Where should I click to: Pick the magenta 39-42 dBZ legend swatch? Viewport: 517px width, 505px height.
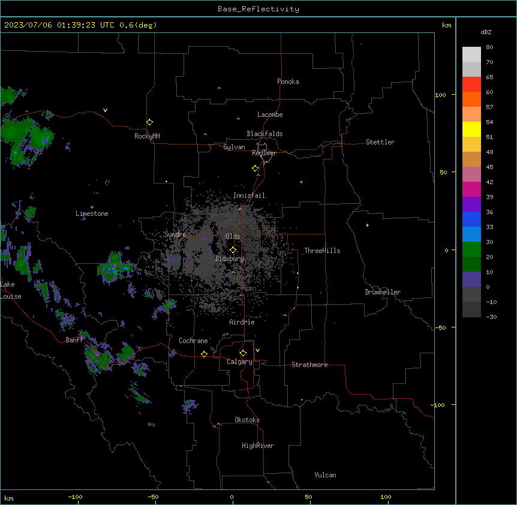point(471,189)
